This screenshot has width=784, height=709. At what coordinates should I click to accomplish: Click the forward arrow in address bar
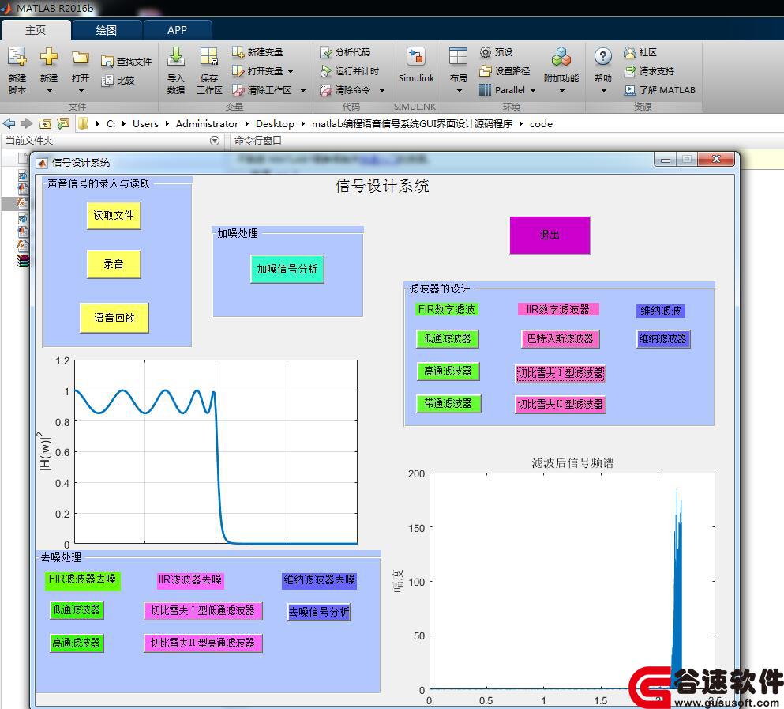point(27,123)
